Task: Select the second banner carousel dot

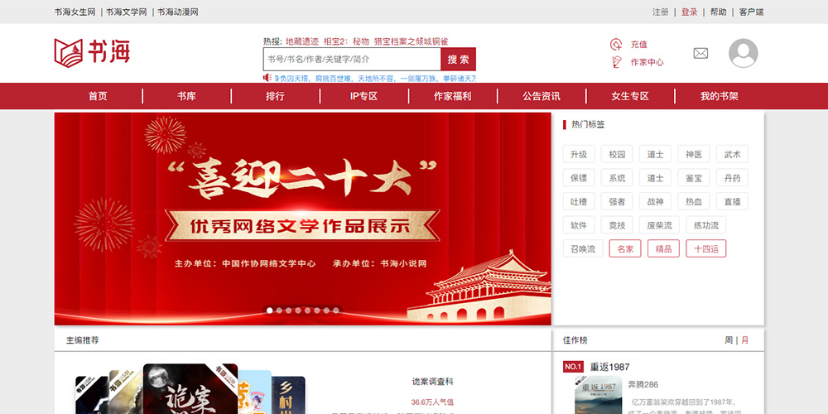Action: (x=279, y=310)
